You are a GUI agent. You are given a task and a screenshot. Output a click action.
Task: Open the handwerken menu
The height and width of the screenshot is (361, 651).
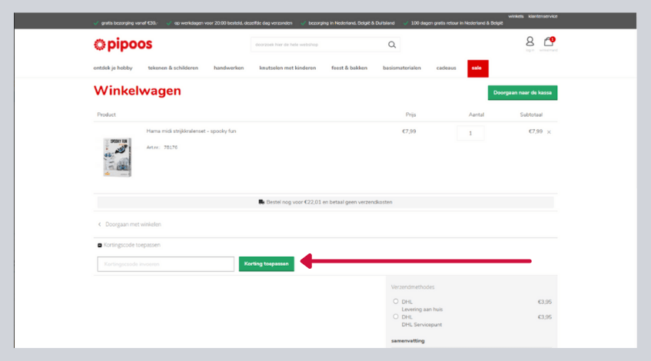[x=228, y=68]
